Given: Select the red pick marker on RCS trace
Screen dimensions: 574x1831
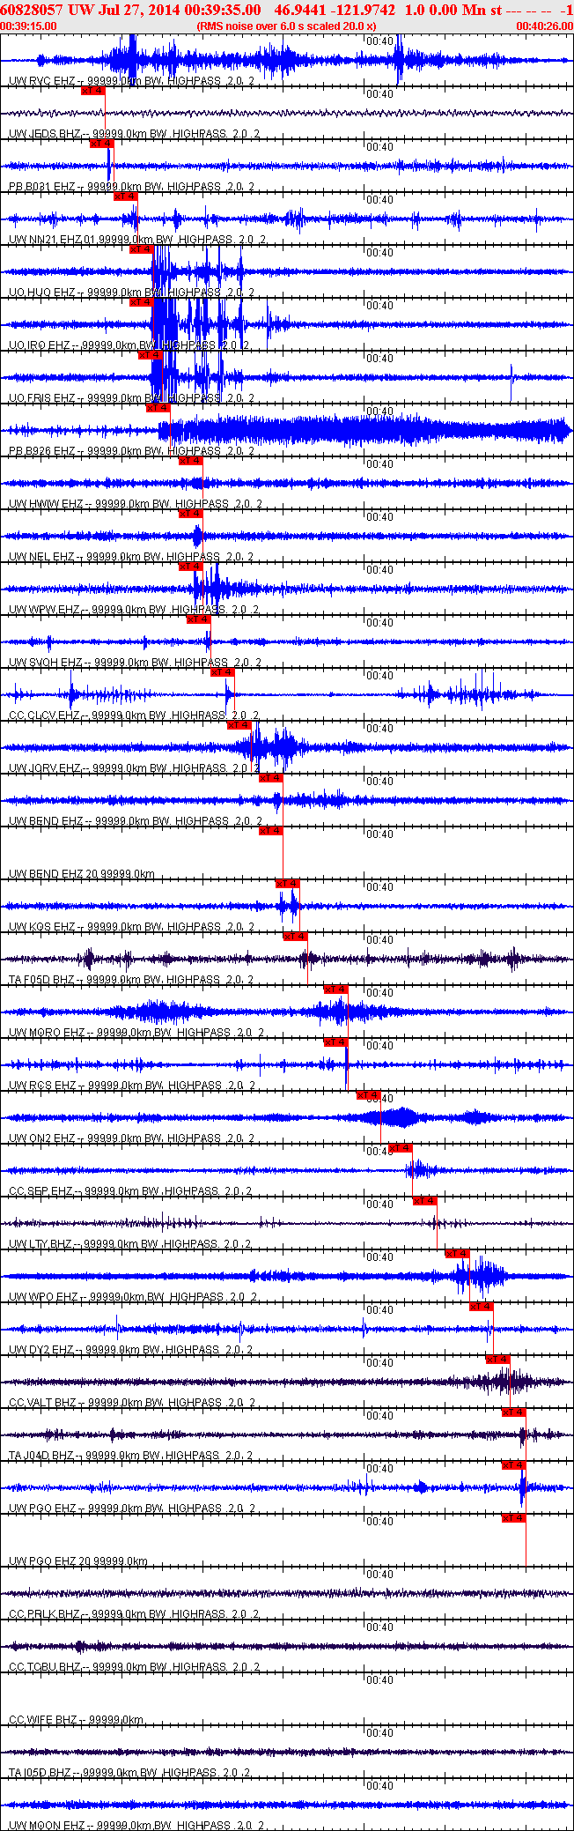Looking at the screenshot, I should 336,1042.
